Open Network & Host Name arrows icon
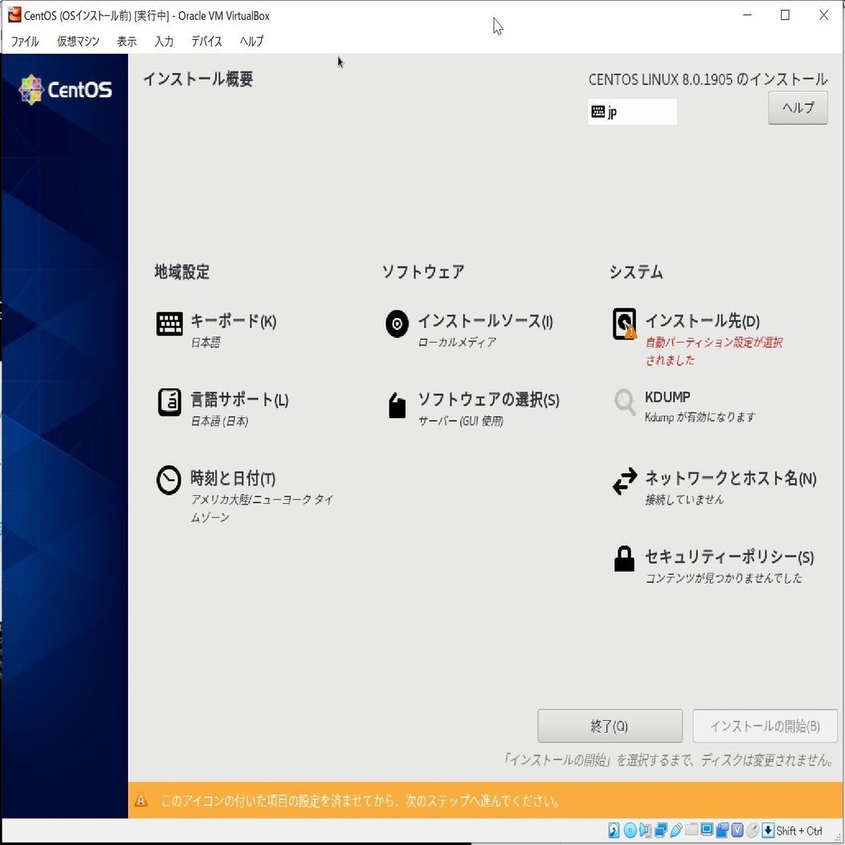The width and height of the screenshot is (845, 845). (624, 481)
